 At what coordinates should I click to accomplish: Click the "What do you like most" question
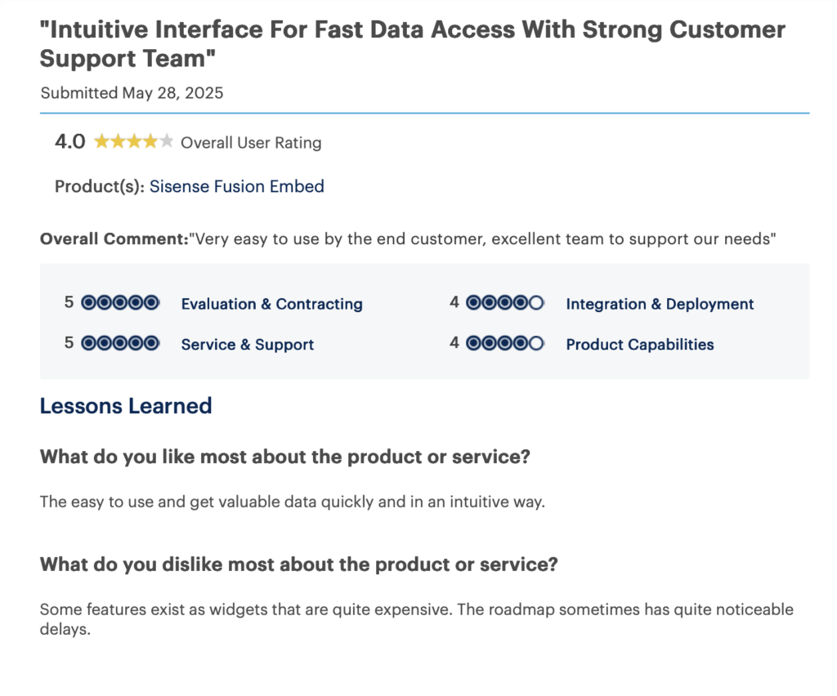pyautogui.click(x=284, y=457)
